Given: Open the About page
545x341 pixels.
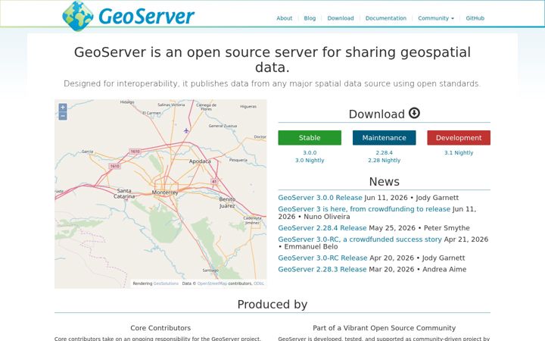Looking at the screenshot, I should click(x=285, y=18).
